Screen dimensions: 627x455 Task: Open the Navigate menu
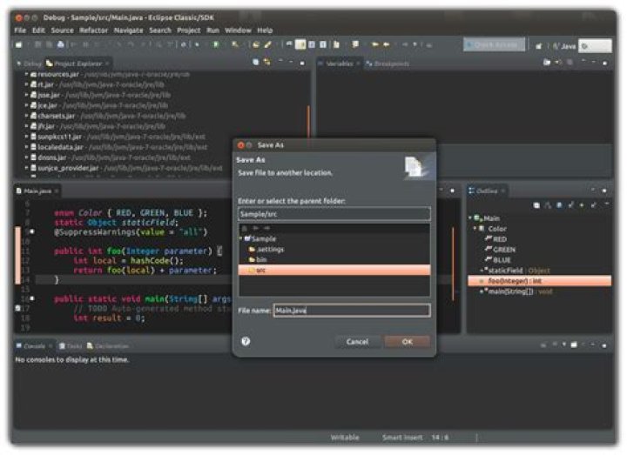click(x=128, y=30)
